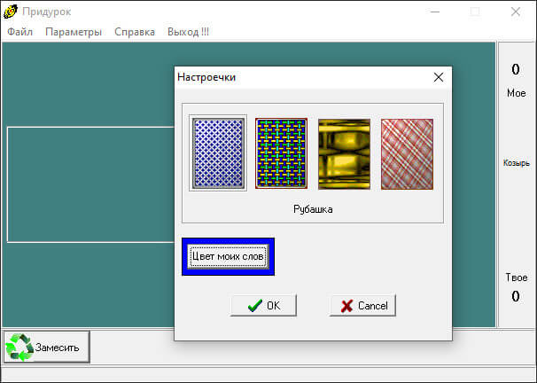Viewport: 537px width, 383px height.
Task: Select the red plaid card back
Action: (408, 153)
